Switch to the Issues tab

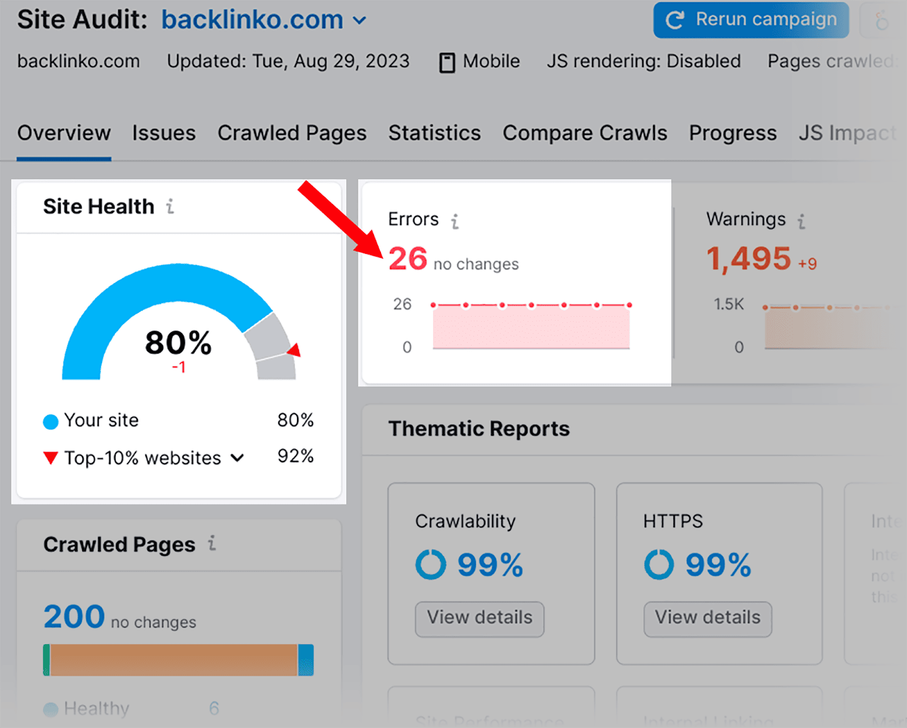tap(163, 134)
